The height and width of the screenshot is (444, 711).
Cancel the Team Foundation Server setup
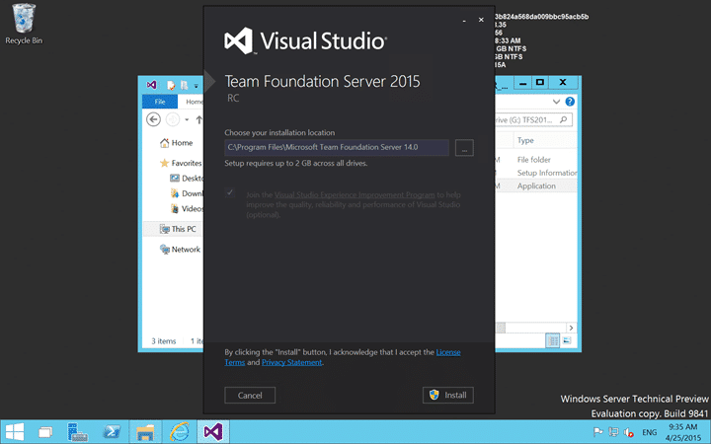coord(250,395)
